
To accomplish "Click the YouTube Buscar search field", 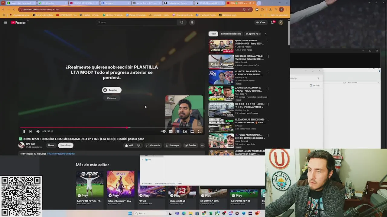I will click(137, 22).
